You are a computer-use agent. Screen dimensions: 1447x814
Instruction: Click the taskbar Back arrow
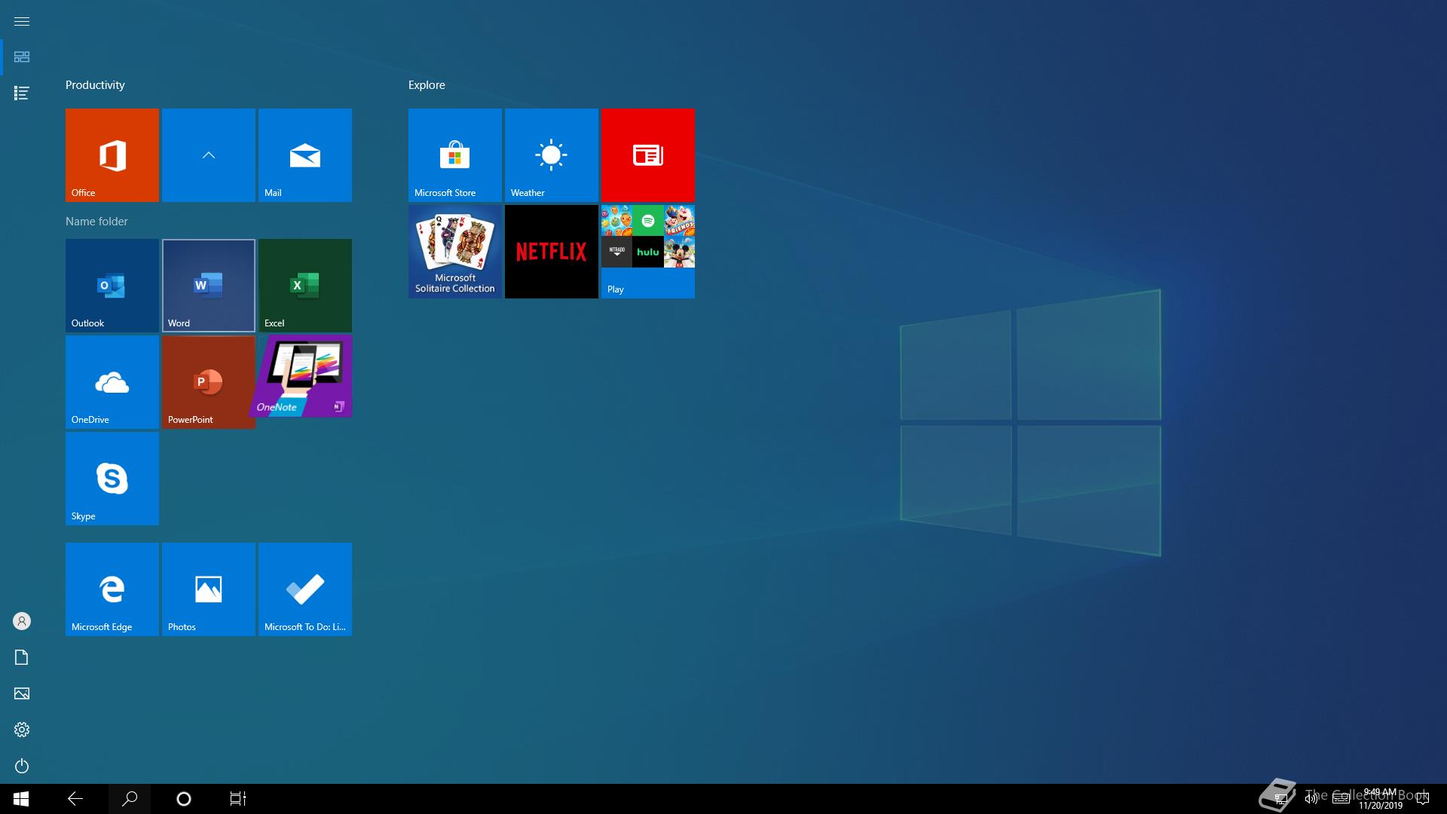click(x=75, y=799)
